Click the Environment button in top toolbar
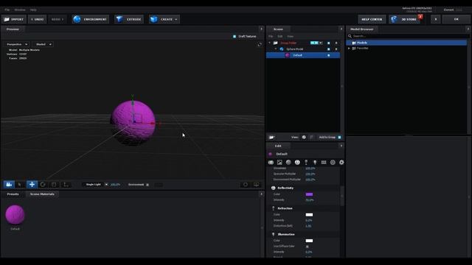The height and width of the screenshot is (265, 472). coord(91,19)
